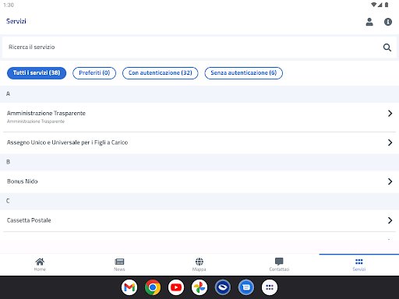Open Messages app in taskbar
Image resolution: width=399 pixels, height=299 pixels.
point(246,287)
